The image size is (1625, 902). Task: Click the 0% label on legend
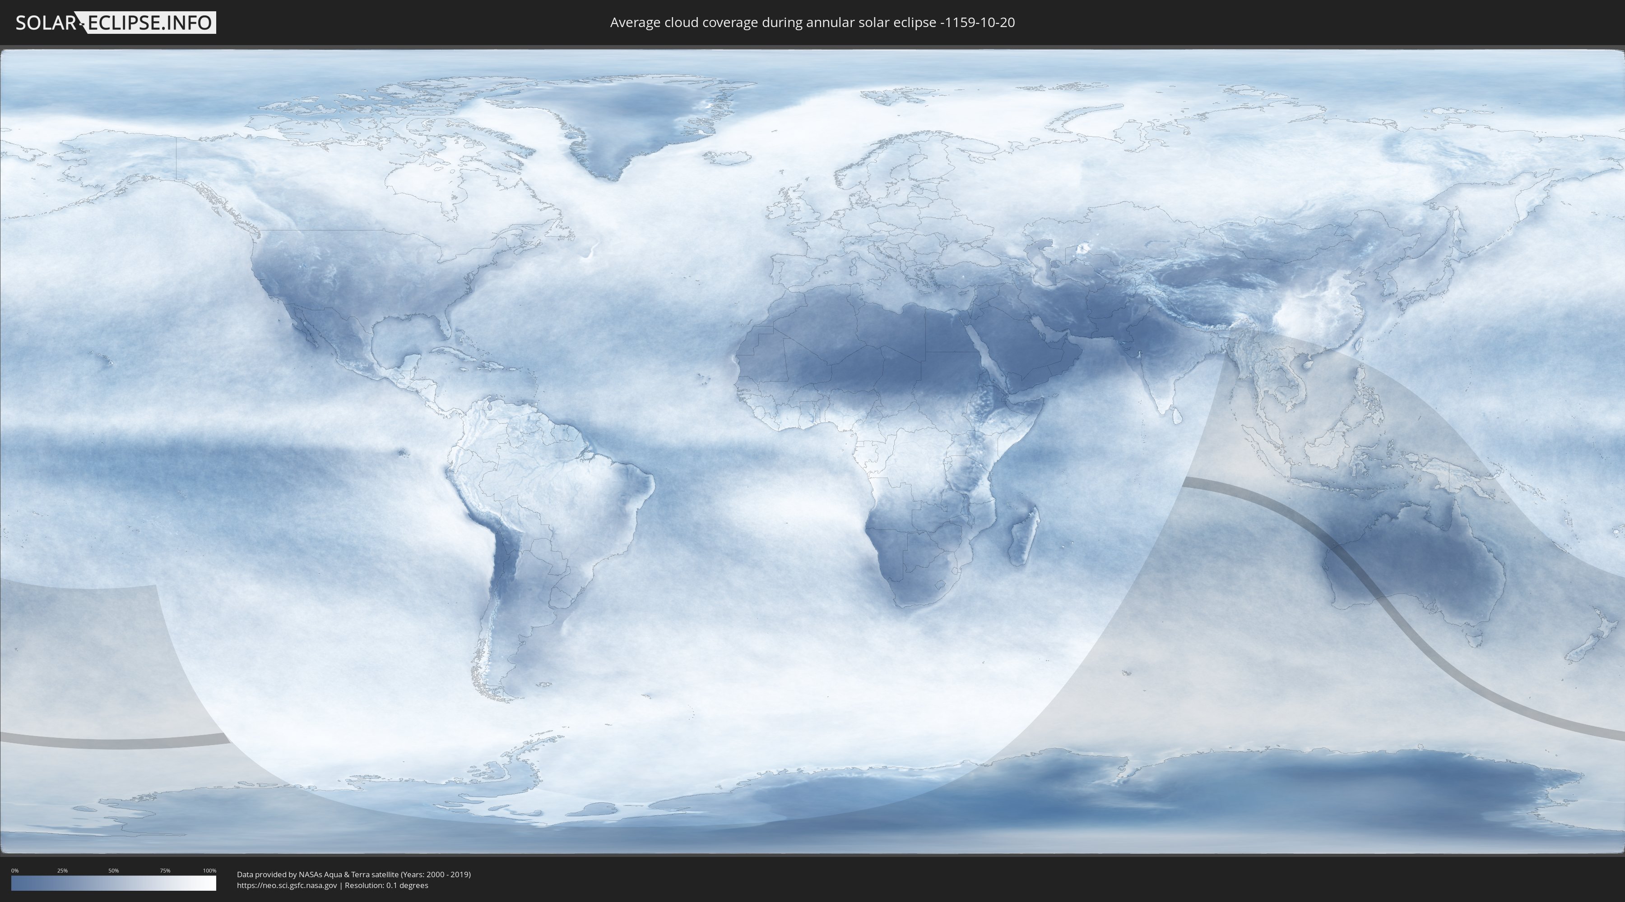pos(14,870)
